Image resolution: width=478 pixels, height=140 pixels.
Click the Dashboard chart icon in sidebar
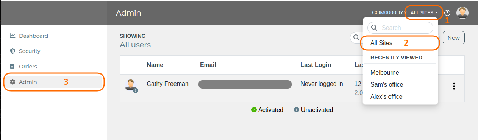pos(12,36)
